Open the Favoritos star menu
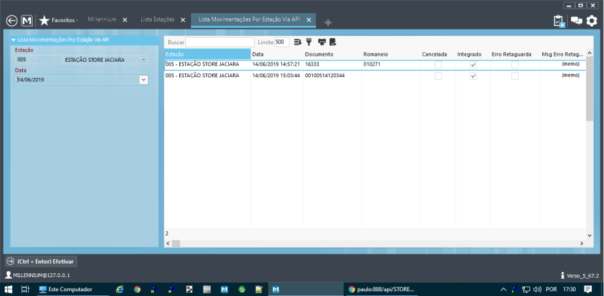The width and height of the screenshot is (604, 296). tap(58, 20)
